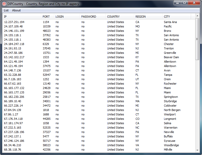
Task: Click the Beaver Dam city cell
Action: tap(171, 57)
